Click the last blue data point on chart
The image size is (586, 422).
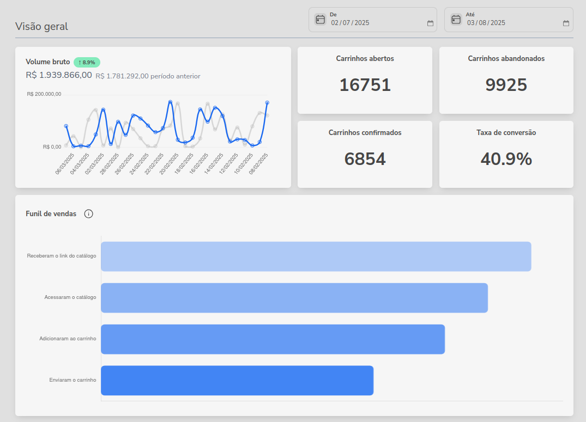(267, 102)
